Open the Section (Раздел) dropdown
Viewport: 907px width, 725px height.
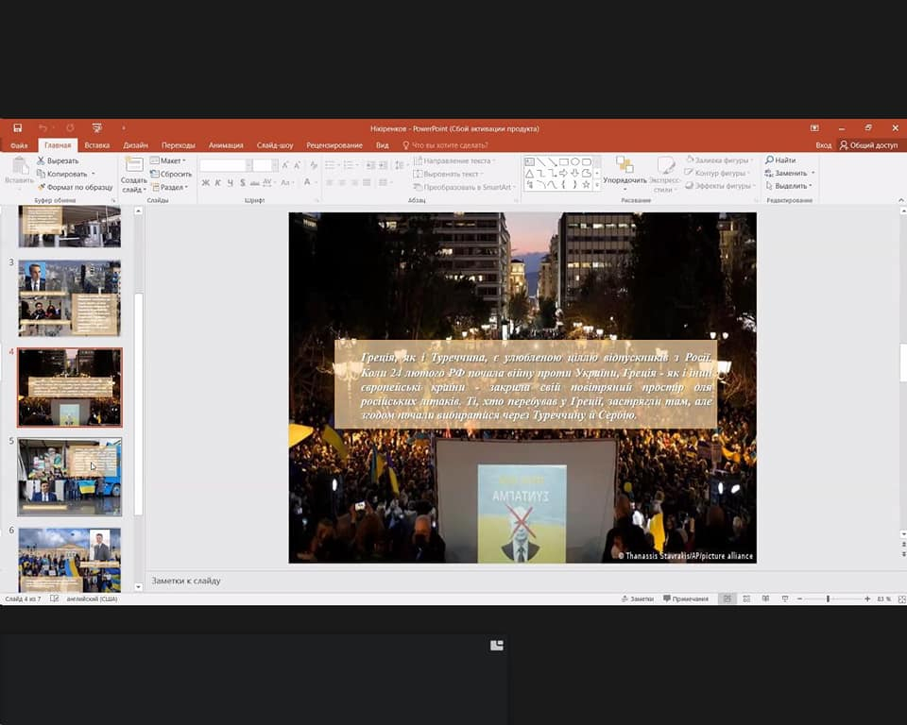click(x=170, y=187)
